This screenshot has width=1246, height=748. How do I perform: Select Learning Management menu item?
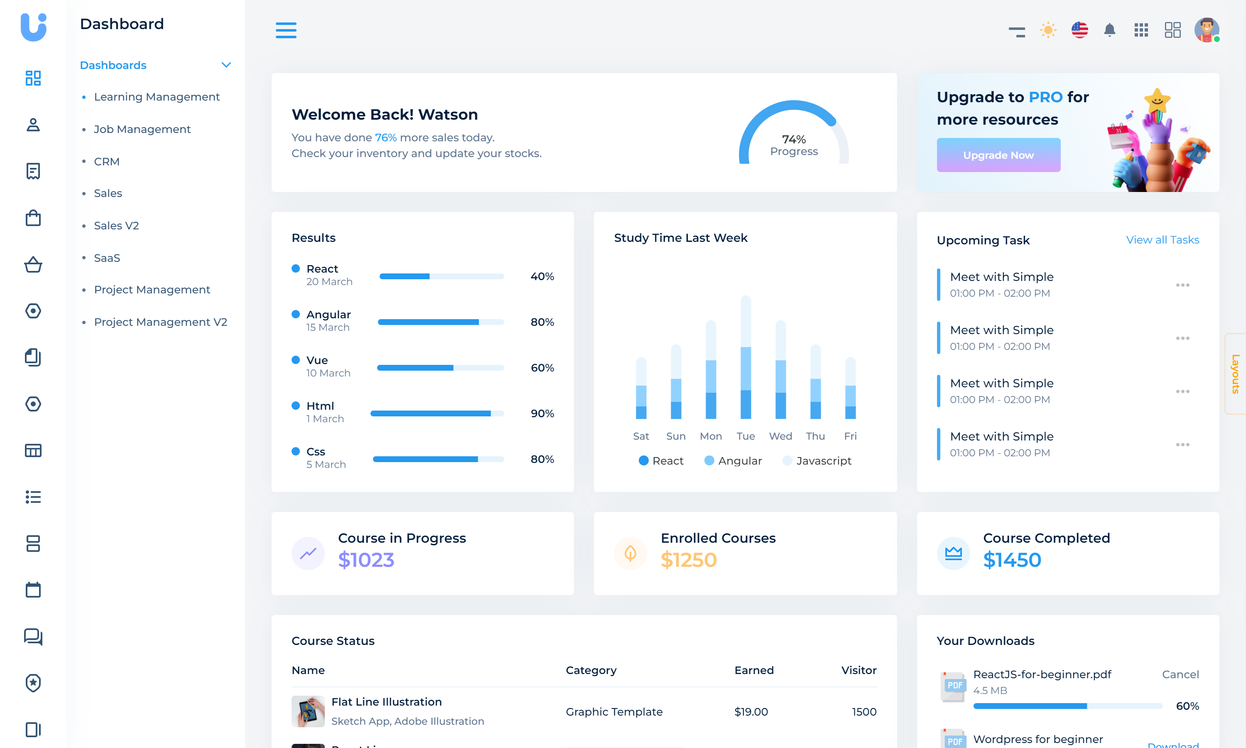157,97
